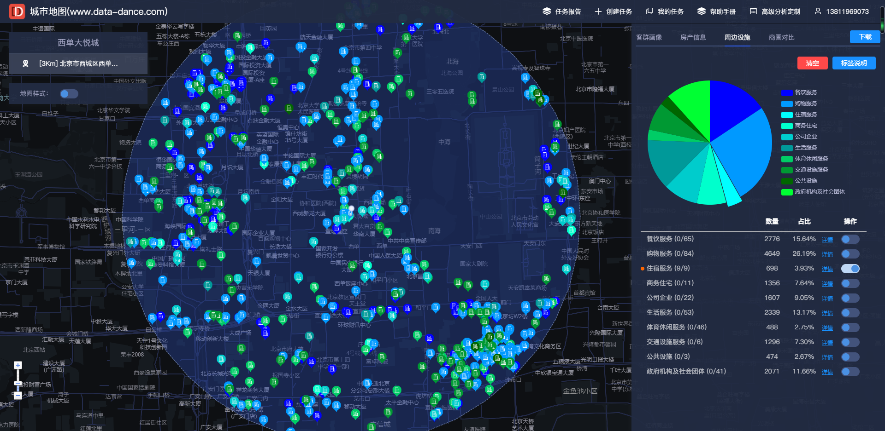Toggle the 交通设施服务 layer switch

tap(850, 342)
